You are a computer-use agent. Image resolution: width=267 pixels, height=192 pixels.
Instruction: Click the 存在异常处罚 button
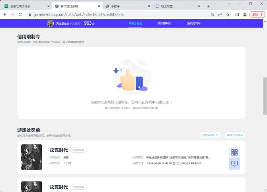pyautogui.click(x=210, y=135)
